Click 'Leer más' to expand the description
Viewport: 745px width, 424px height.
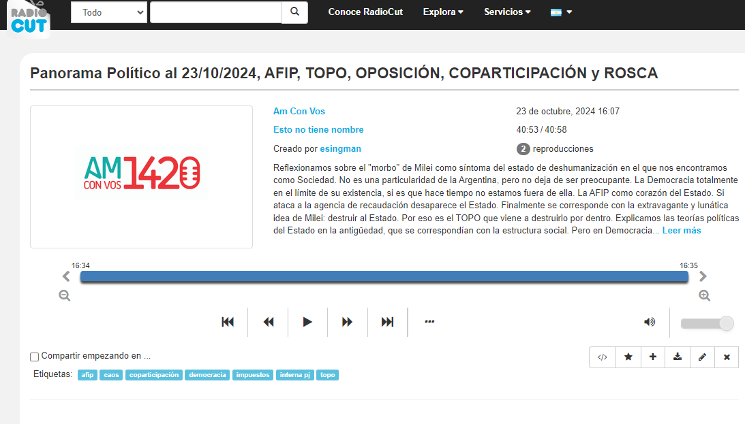[681, 231]
